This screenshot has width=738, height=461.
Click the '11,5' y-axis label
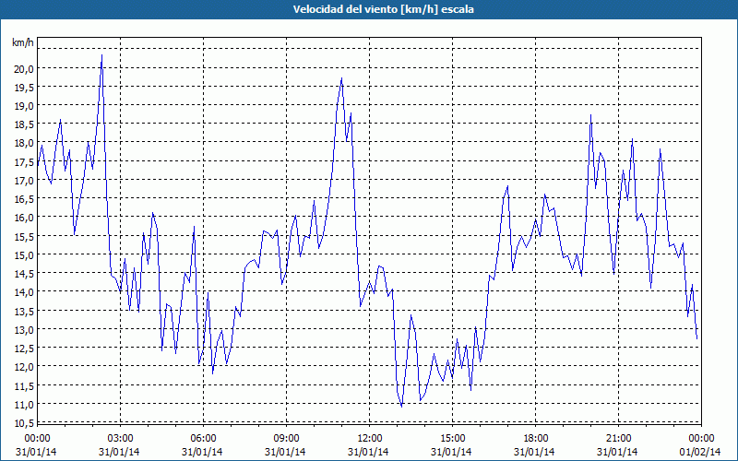click(25, 385)
